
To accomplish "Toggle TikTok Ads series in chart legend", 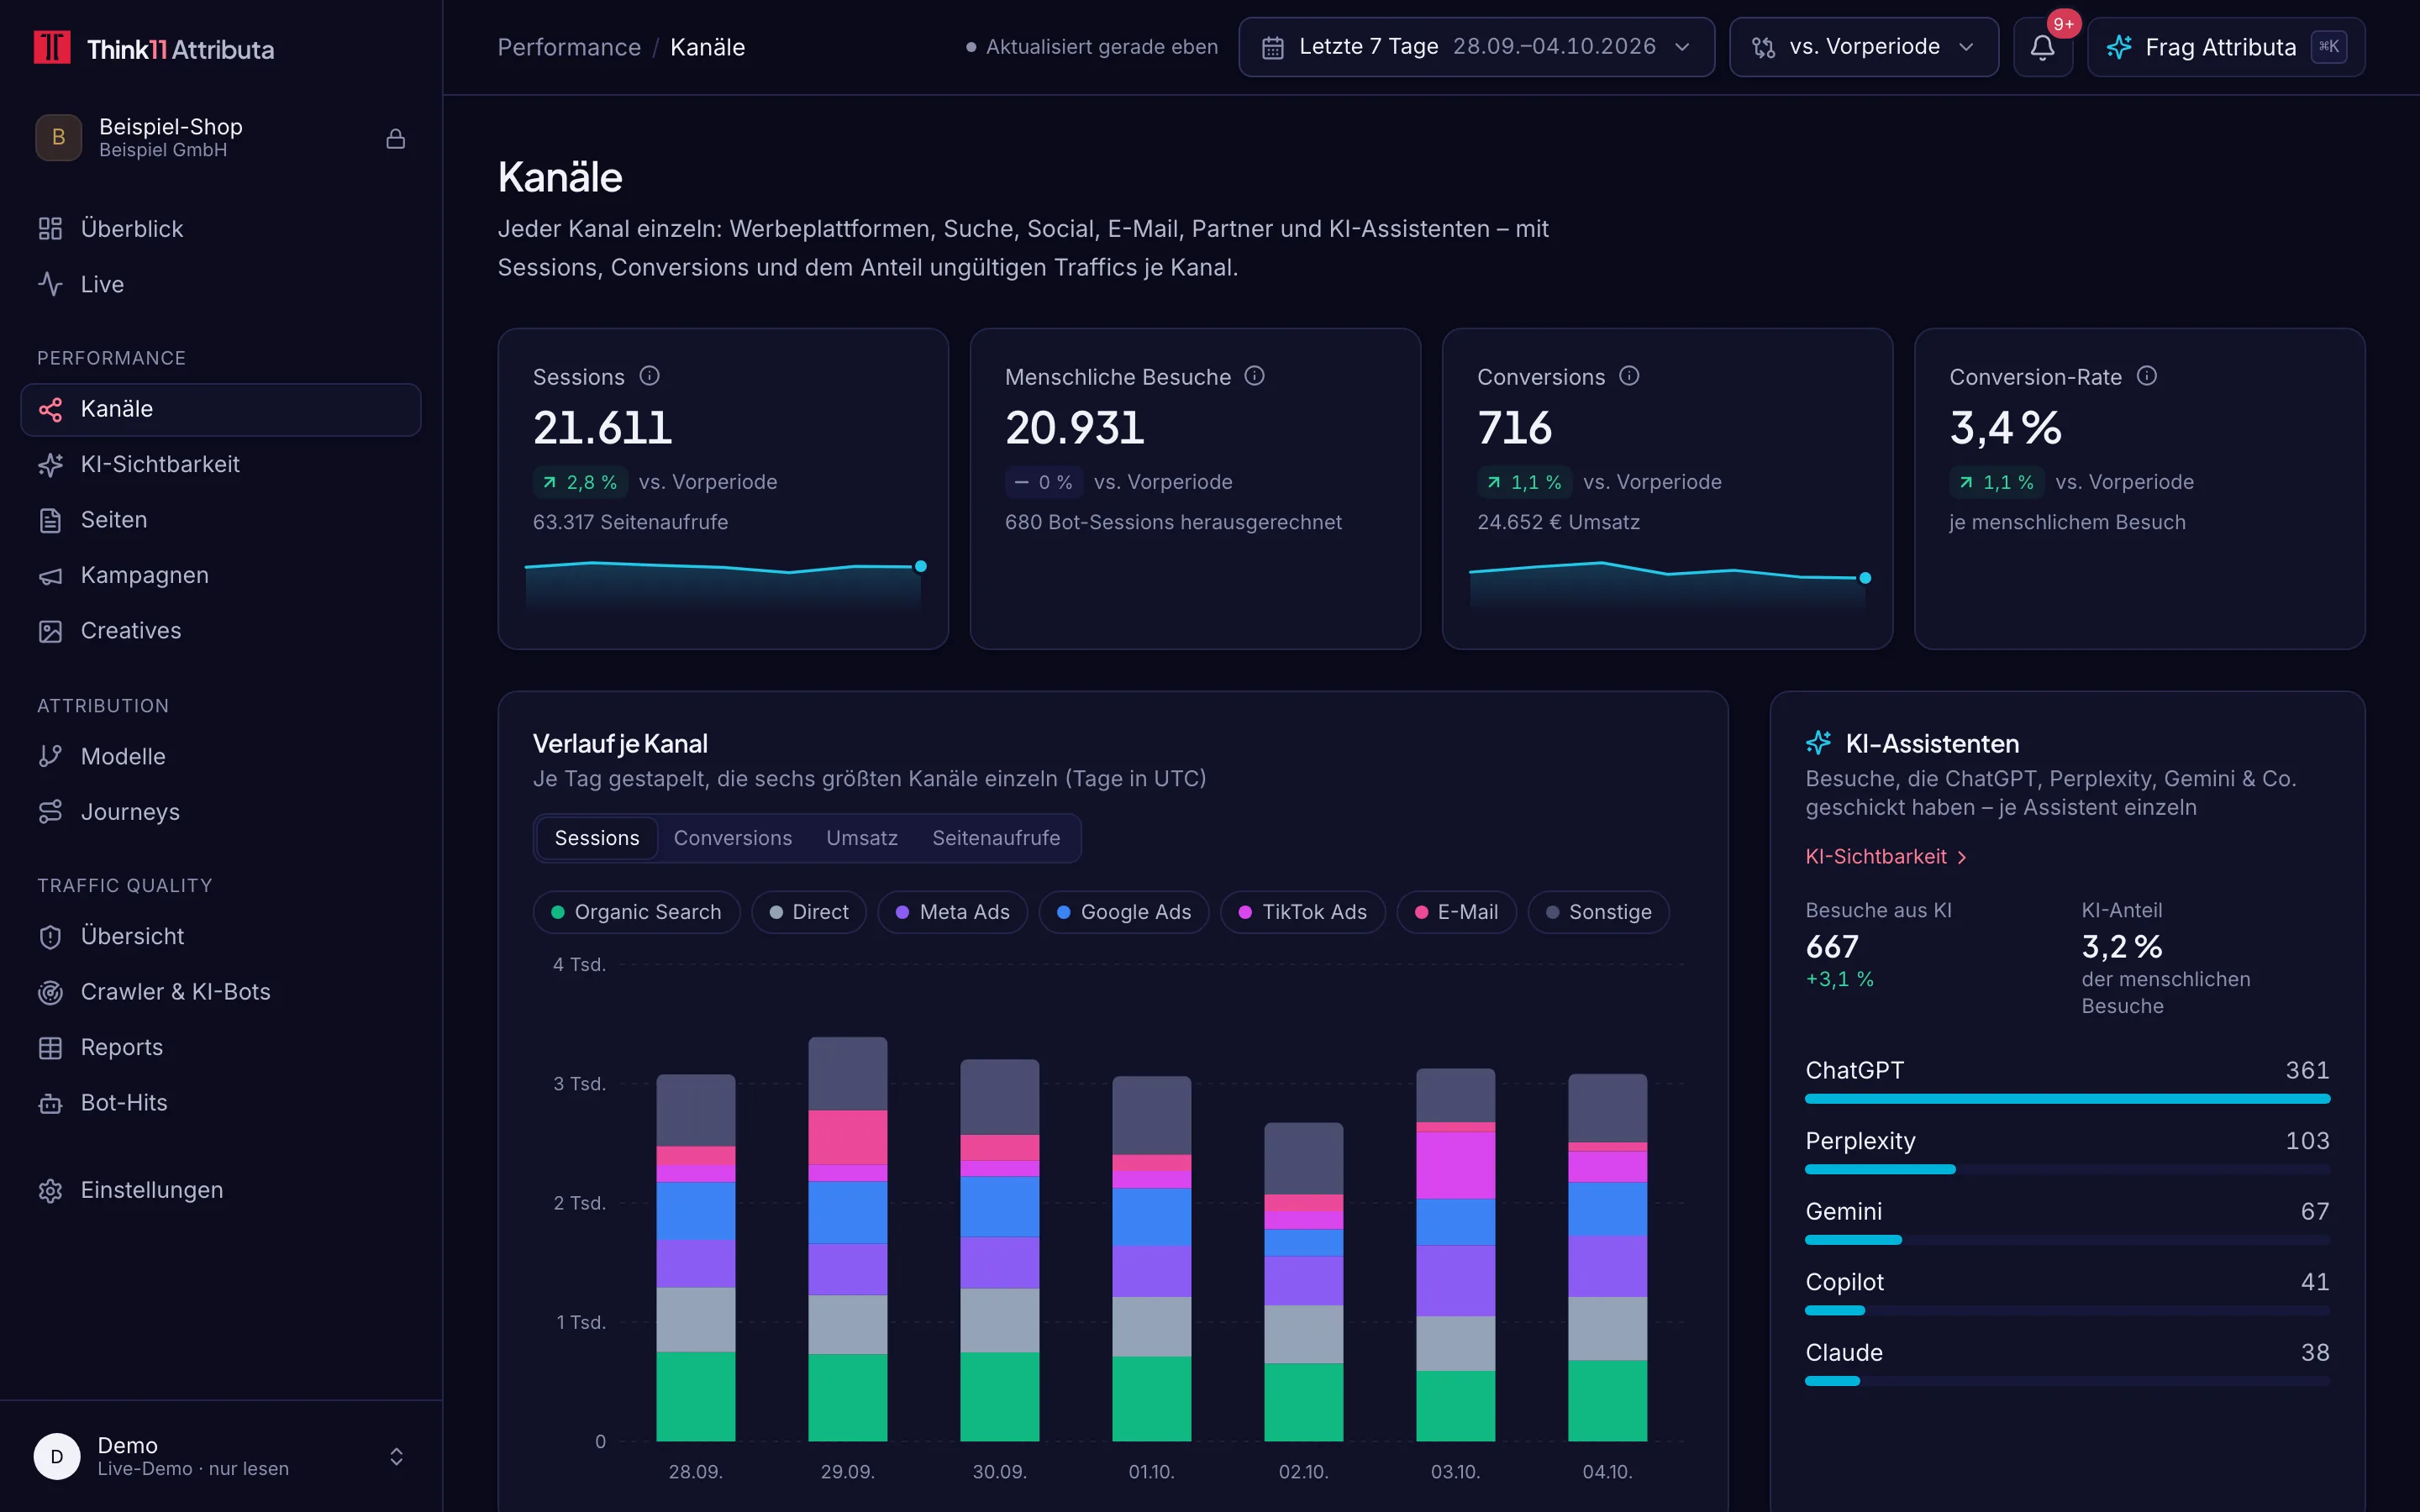I will 1303,912.
